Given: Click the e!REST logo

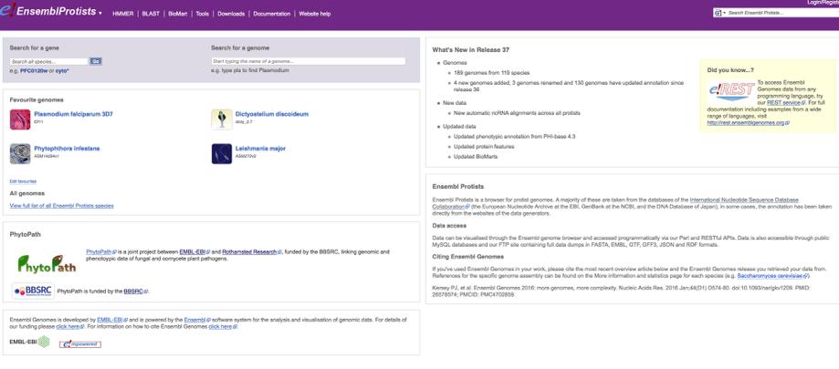Looking at the screenshot, I should tap(731, 91).
